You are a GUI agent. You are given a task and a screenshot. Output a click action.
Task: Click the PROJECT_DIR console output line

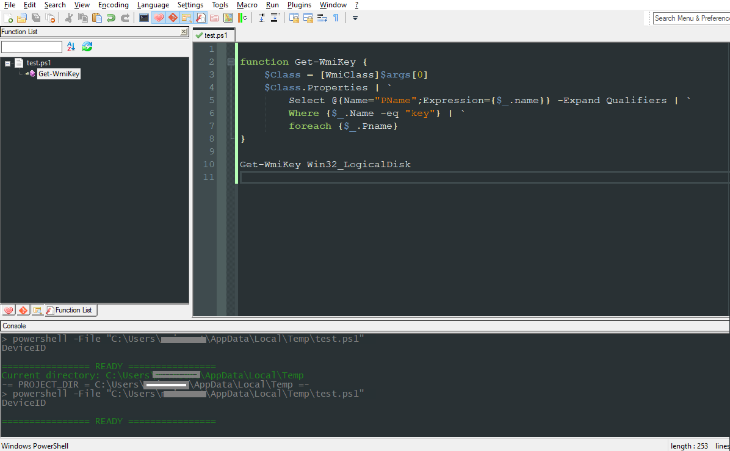[155, 384]
